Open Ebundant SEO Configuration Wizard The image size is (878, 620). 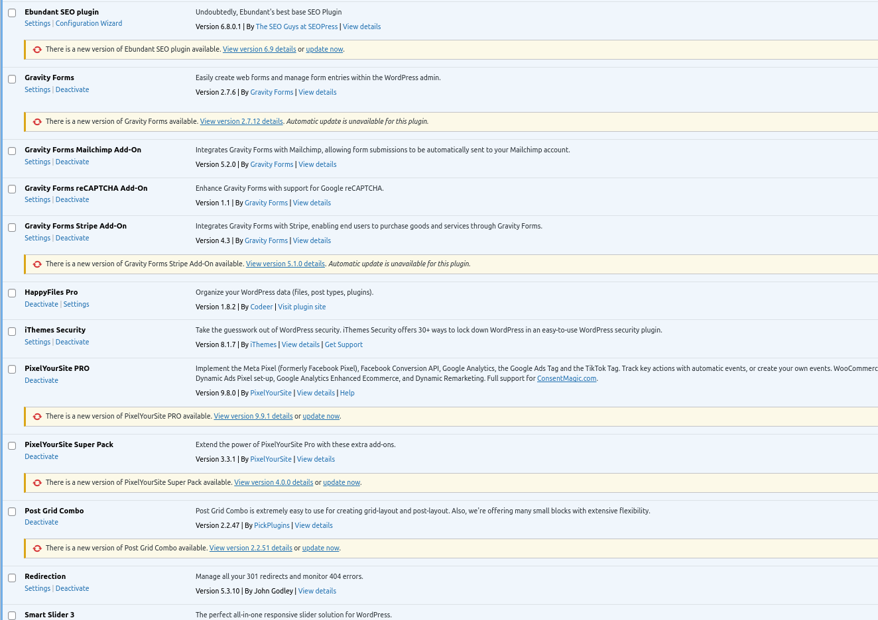coord(88,23)
